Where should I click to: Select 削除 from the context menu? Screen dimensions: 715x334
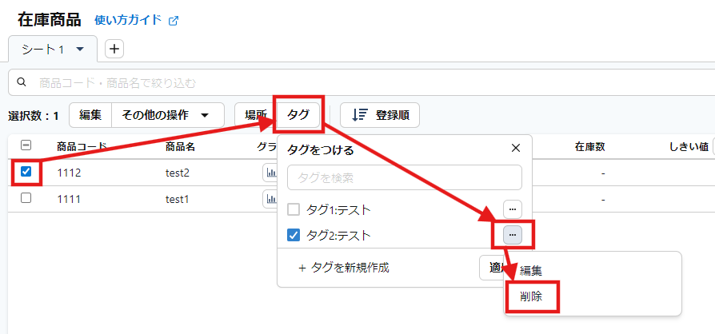[x=531, y=296]
